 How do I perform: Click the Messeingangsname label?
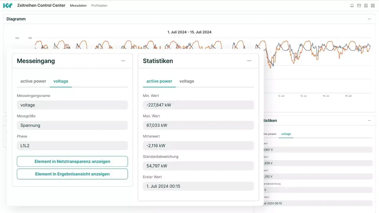(33, 96)
